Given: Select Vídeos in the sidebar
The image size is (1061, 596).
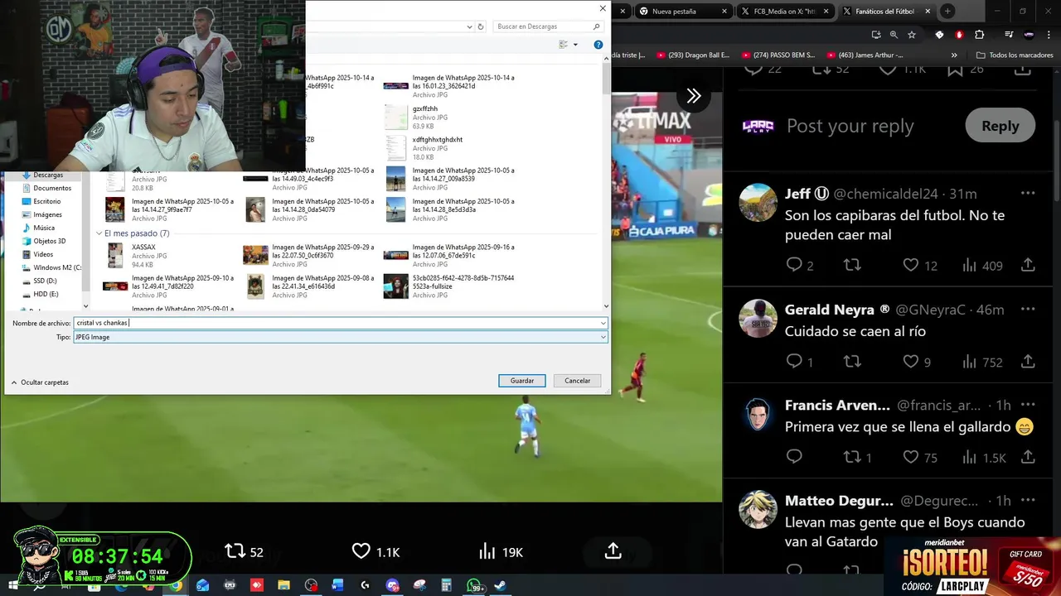Looking at the screenshot, I should [43, 254].
